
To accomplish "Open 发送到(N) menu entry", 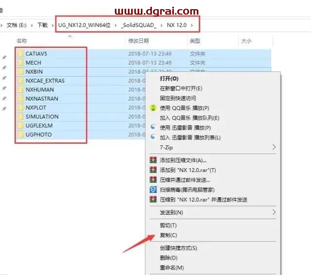I will (172, 212).
